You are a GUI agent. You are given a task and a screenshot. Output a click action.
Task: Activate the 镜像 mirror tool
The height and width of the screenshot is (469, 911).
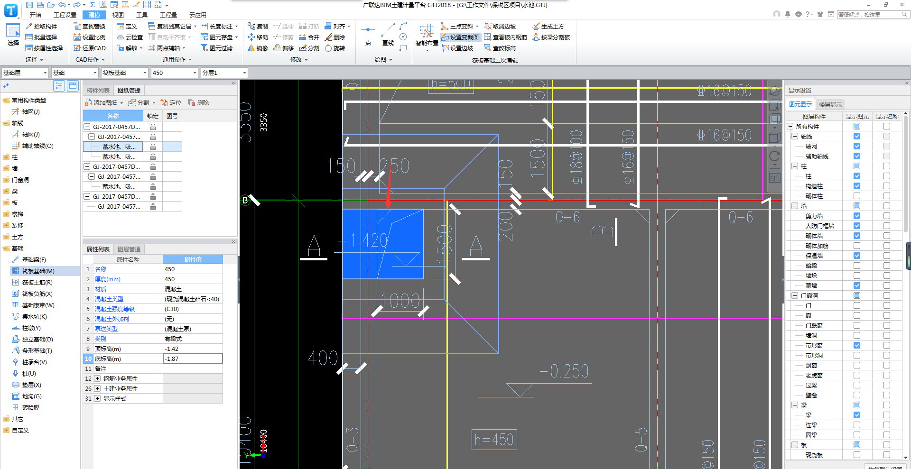[258, 48]
